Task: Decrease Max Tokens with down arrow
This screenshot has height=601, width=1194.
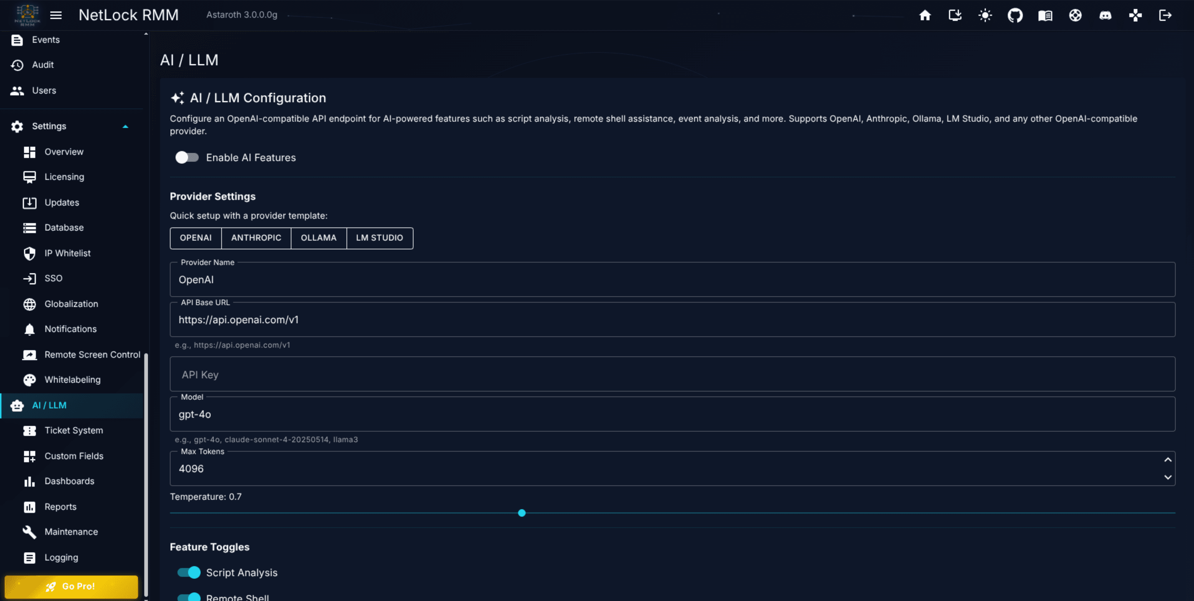Action: point(1168,477)
